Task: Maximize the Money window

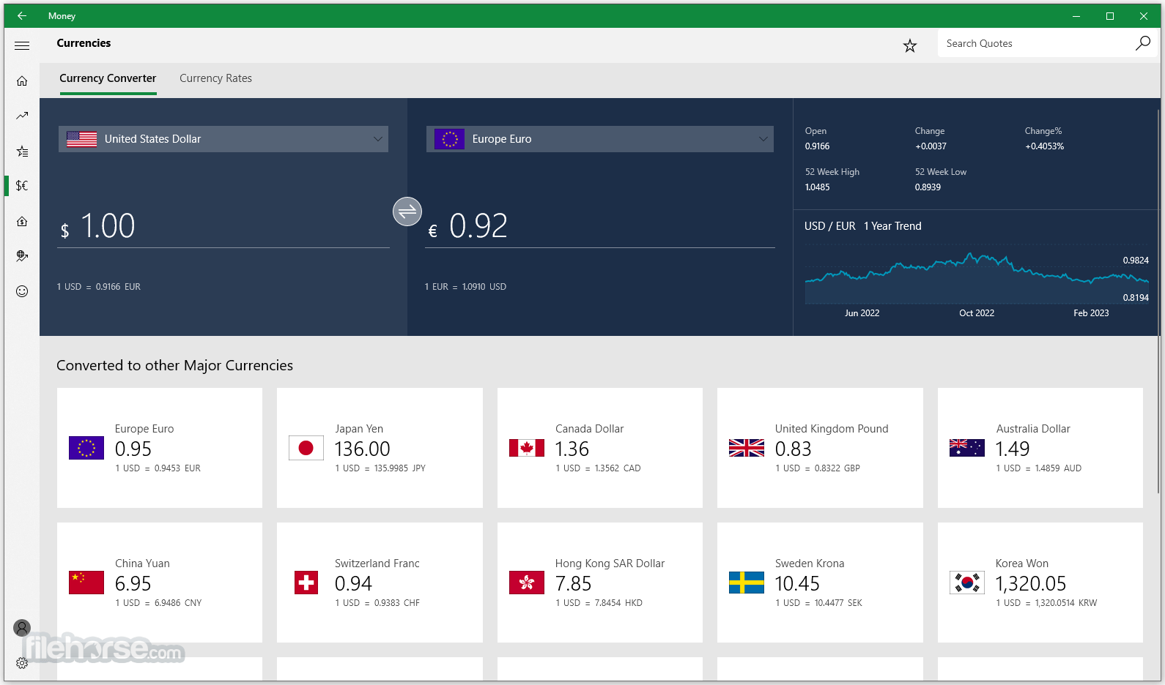Action: [x=1110, y=15]
